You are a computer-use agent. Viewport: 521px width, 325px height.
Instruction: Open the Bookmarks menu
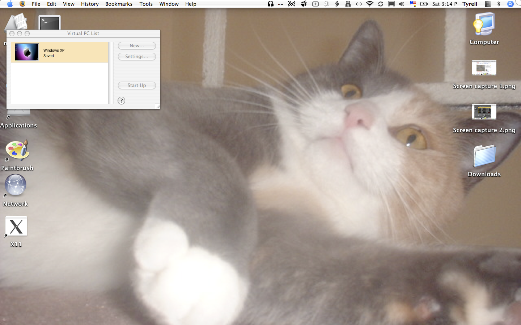tap(119, 4)
